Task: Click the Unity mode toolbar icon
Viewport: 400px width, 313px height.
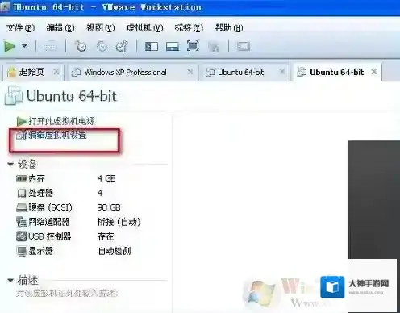Action: [x=215, y=47]
